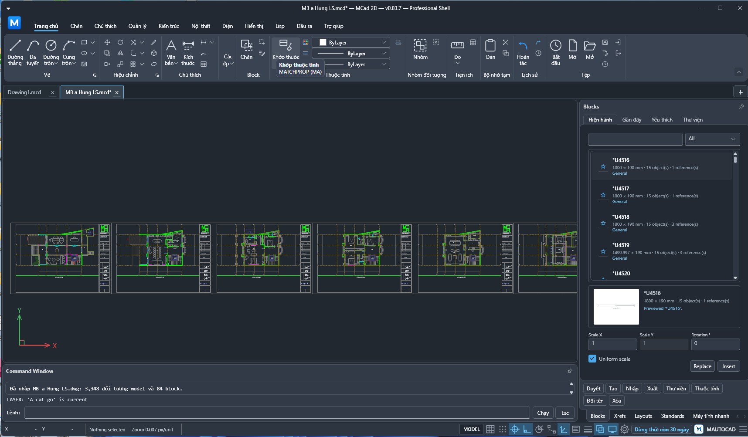Click the Duyệt browse button
Viewport: 748px width, 437px height.
coord(594,389)
